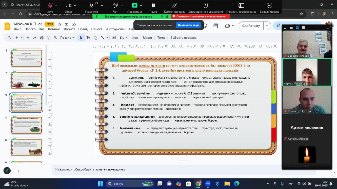337x189 pixels.
Task: Add a new slide with plus icon
Action: (x=17, y=38)
